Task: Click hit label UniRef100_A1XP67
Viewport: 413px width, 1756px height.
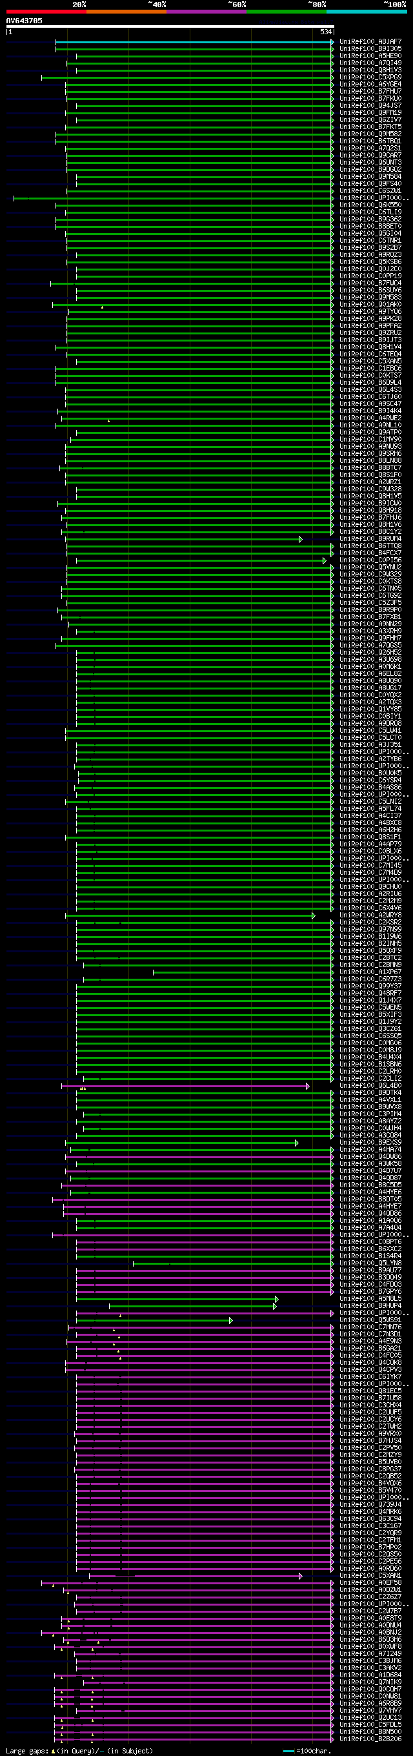Action: pos(370,972)
